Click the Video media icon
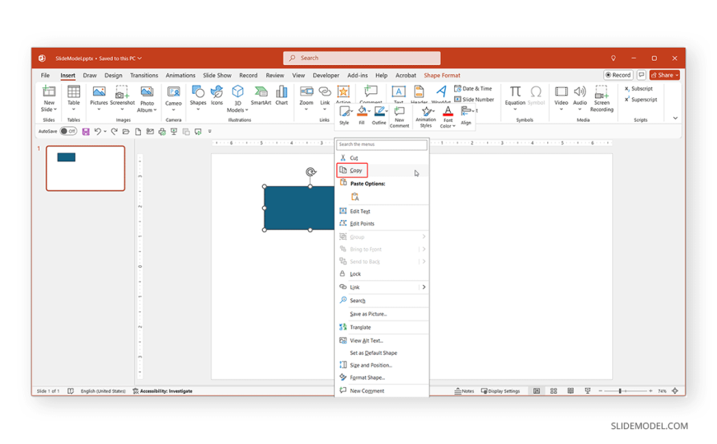The height and width of the screenshot is (444, 717). pos(561,91)
